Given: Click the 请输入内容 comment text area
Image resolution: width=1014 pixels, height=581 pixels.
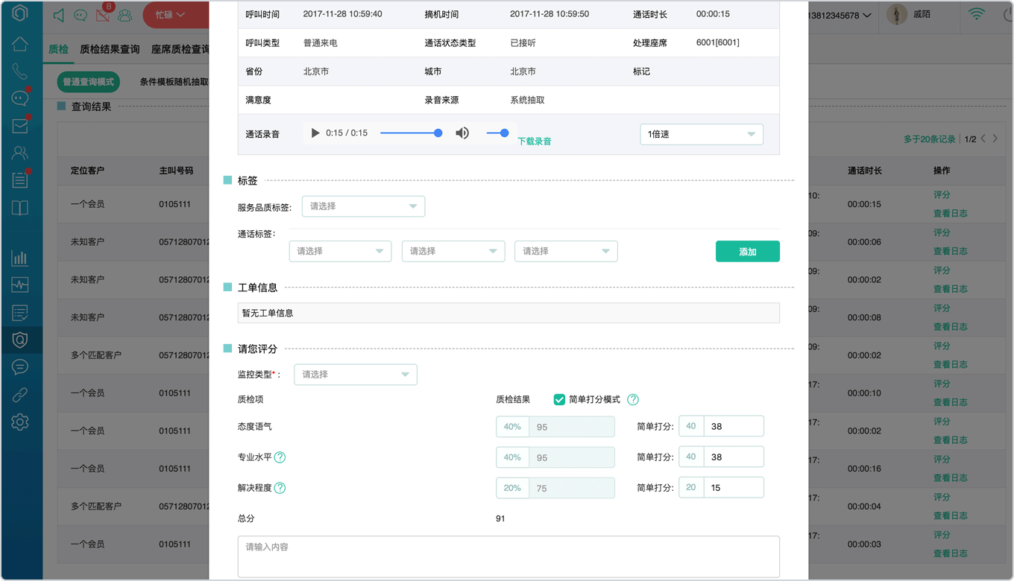Looking at the screenshot, I should [x=508, y=556].
